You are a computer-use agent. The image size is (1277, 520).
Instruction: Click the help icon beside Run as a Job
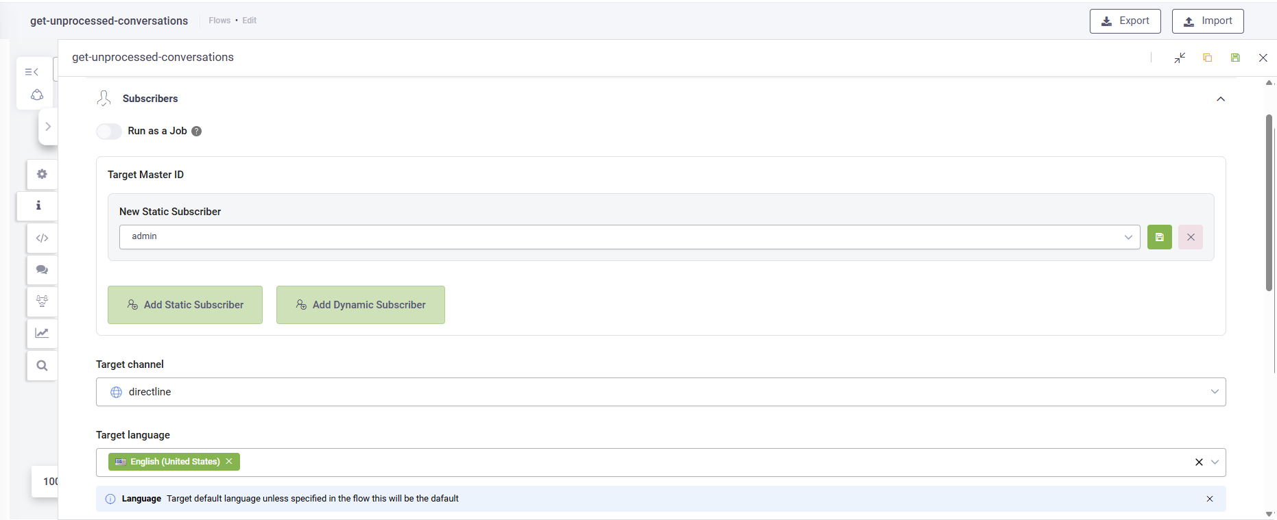(197, 131)
